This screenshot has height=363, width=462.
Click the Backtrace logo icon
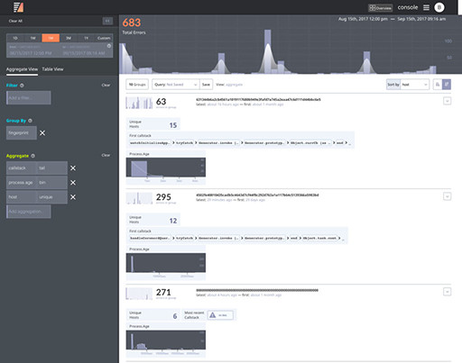point(18,7)
